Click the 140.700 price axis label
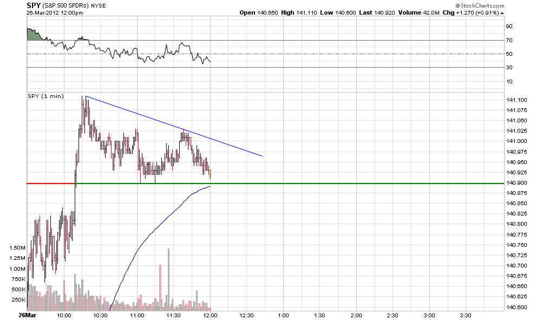 coord(517,265)
